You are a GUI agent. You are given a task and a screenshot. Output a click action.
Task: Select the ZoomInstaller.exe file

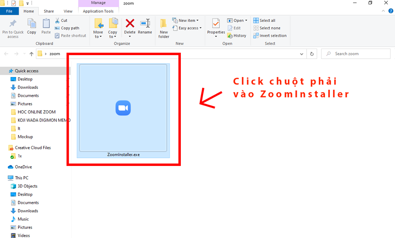(123, 111)
